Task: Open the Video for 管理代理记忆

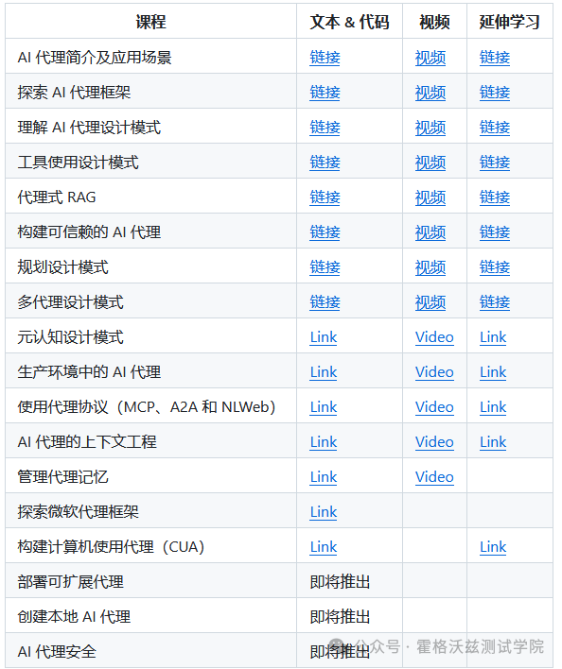Action: tap(434, 477)
